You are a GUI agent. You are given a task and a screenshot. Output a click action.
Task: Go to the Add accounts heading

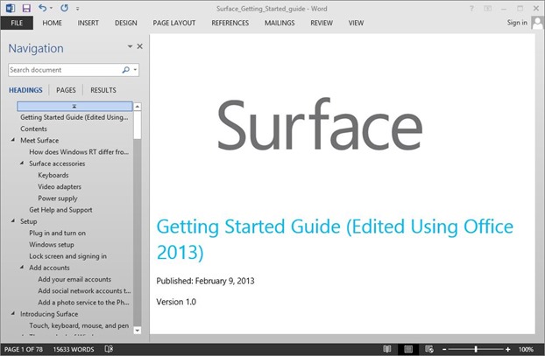[49, 268]
